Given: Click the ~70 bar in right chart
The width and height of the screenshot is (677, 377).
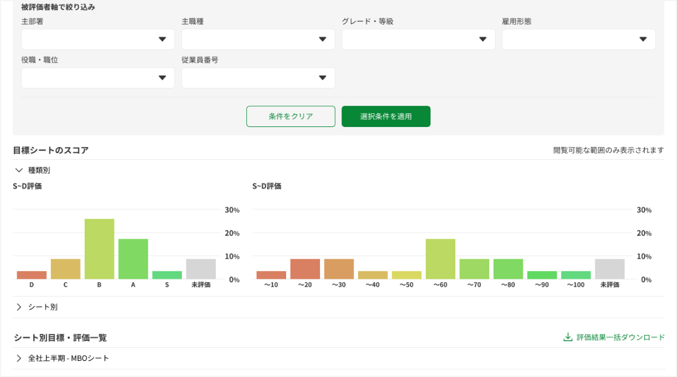Looking at the screenshot, I should [x=474, y=269].
